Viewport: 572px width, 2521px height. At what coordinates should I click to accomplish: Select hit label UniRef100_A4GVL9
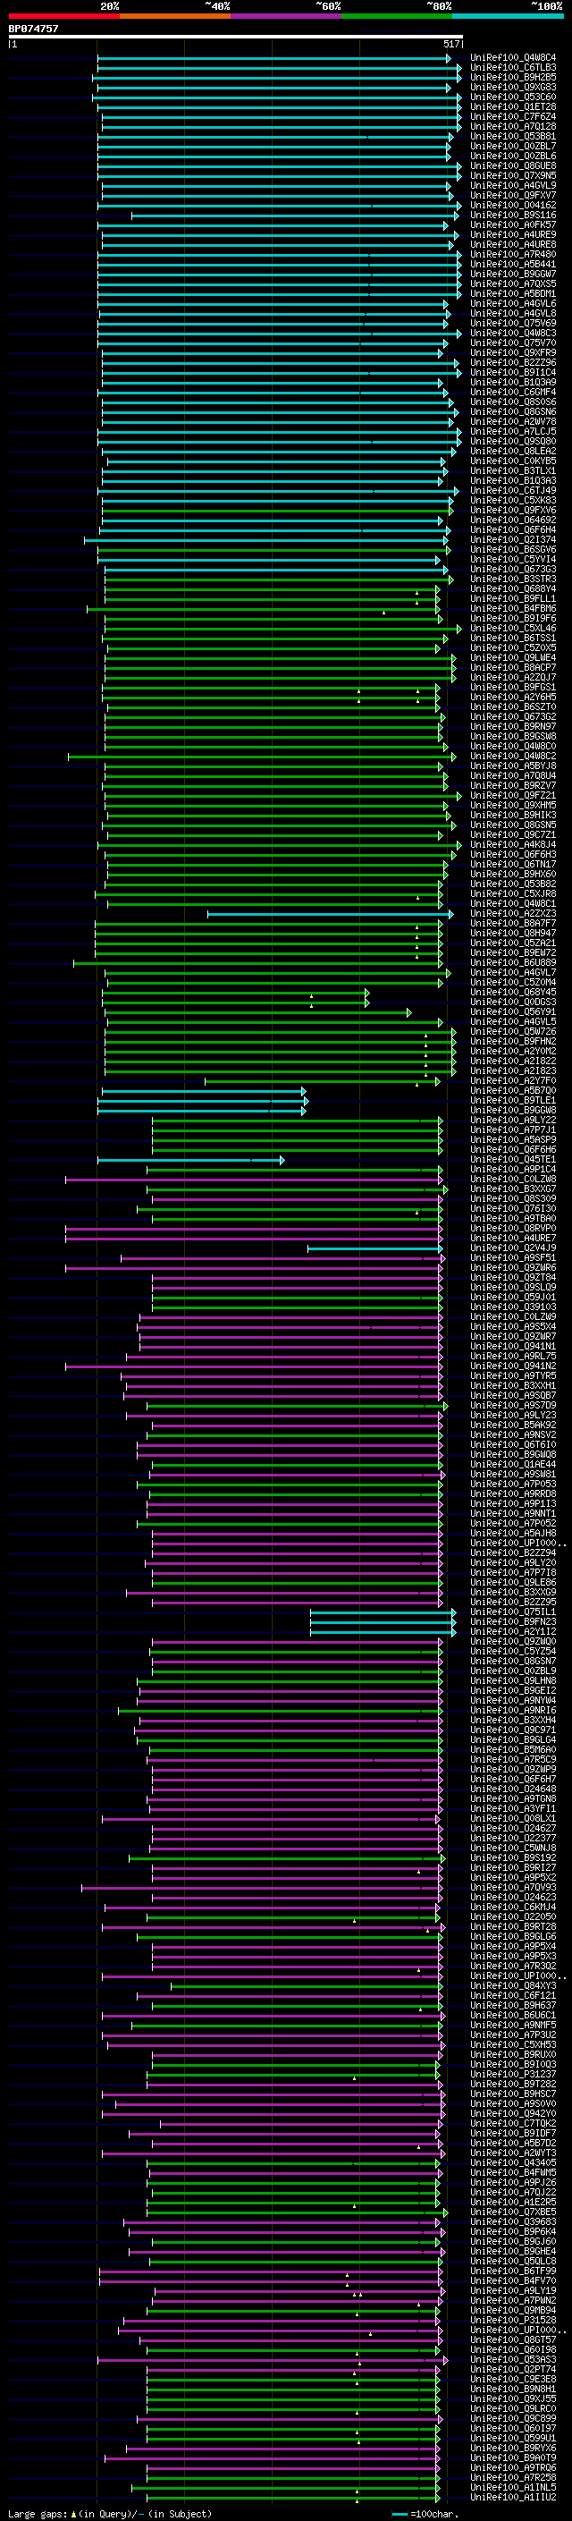pyautogui.click(x=513, y=185)
